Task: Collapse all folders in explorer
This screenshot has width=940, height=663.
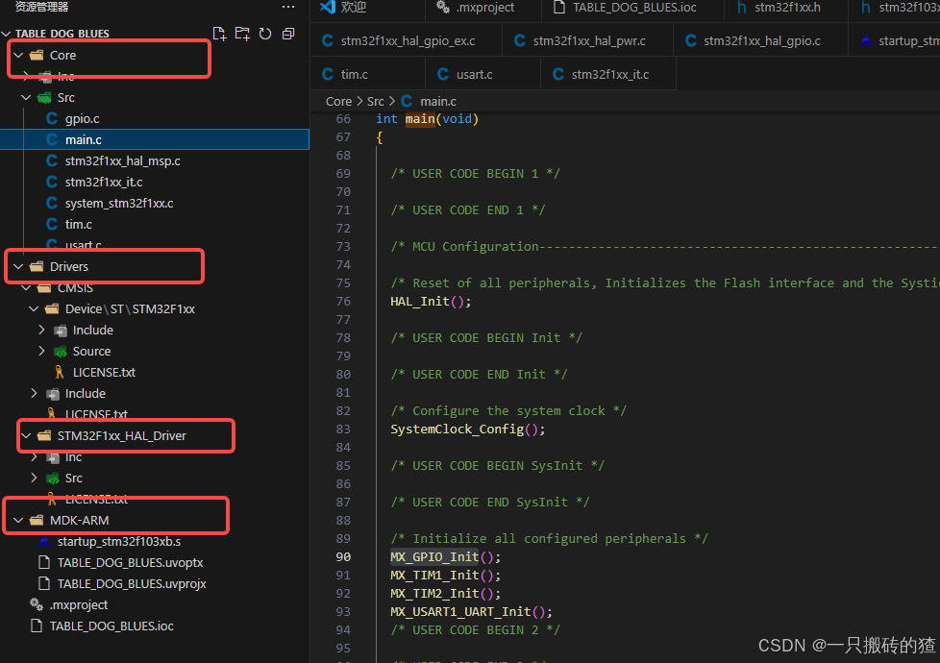Action: click(x=288, y=34)
